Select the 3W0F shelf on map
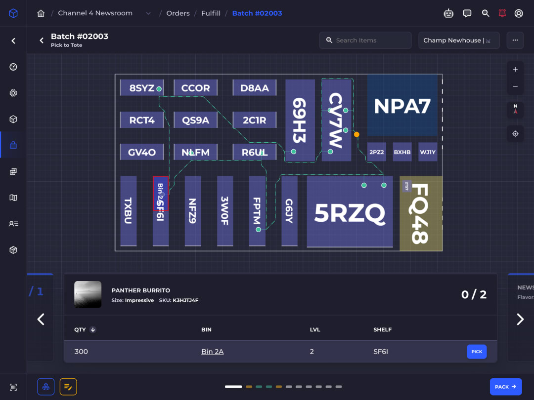The width and height of the screenshot is (534, 400). [x=225, y=211]
